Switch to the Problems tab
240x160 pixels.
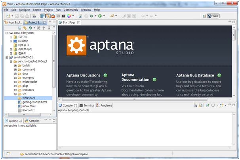click(104, 105)
